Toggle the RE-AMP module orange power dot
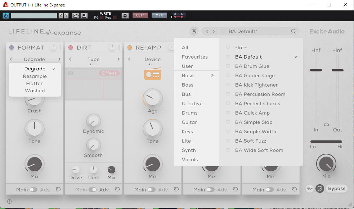 [x=130, y=47]
